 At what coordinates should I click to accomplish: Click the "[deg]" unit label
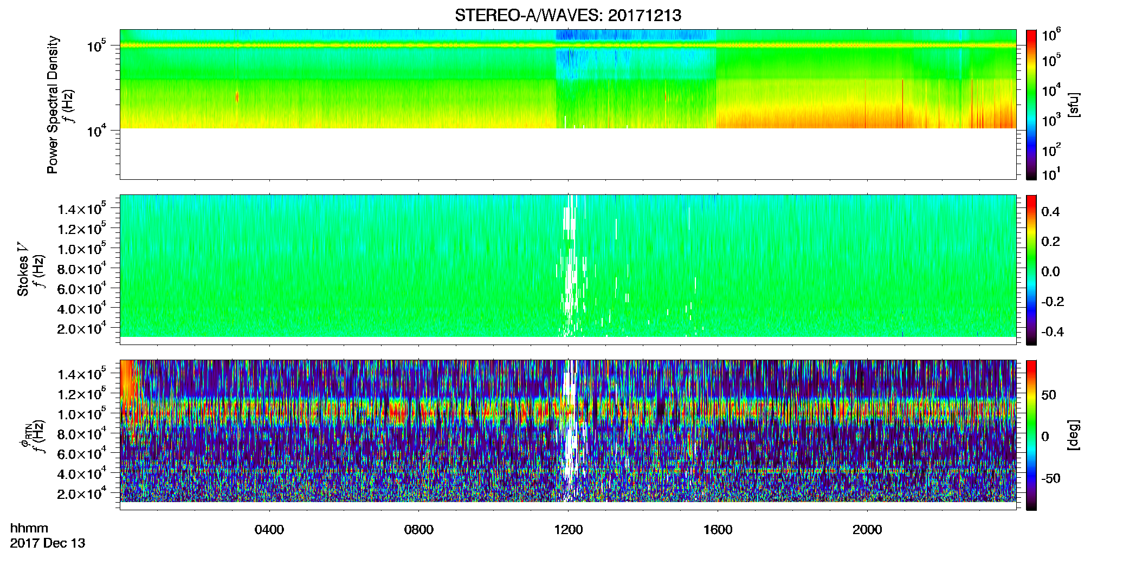click(1073, 435)
